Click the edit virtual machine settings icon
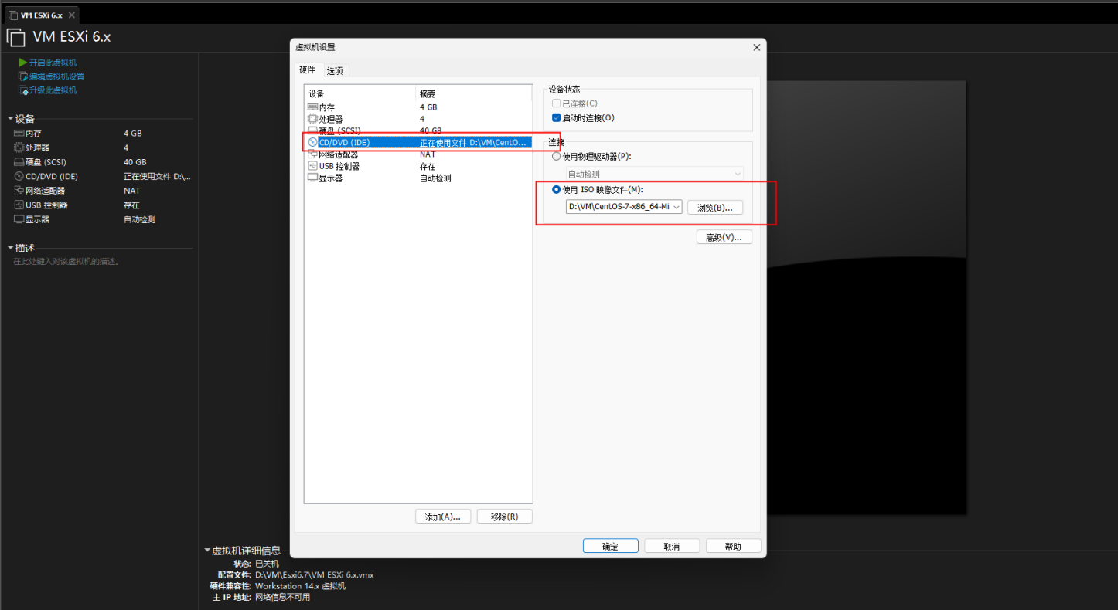 (23, 76)
